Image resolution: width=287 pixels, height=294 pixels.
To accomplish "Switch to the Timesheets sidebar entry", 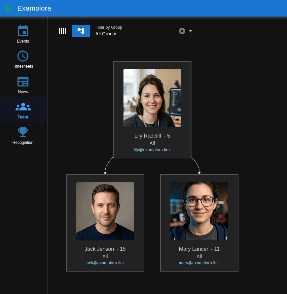I will click(23, 59).
